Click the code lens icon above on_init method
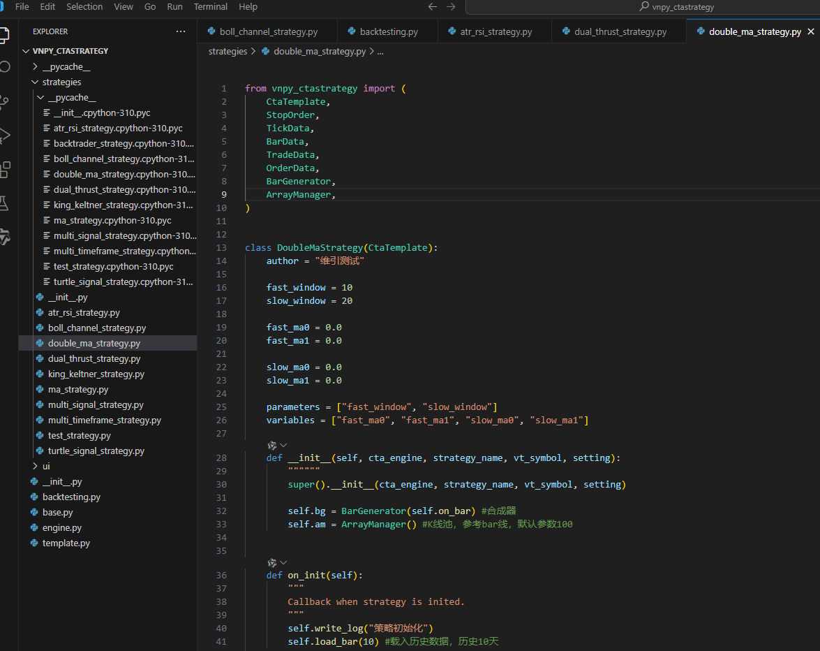Viewport: 820px width, 651px height. tap(272, 563)
